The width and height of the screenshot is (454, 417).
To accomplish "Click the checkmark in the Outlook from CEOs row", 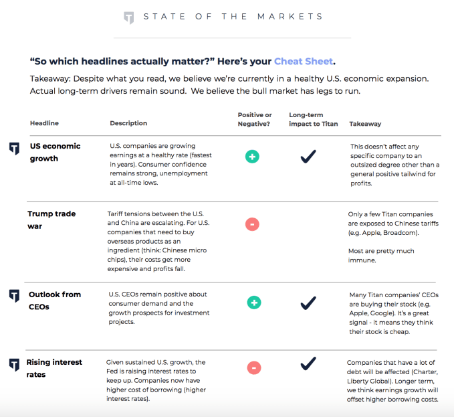I will tap(308, 303).
